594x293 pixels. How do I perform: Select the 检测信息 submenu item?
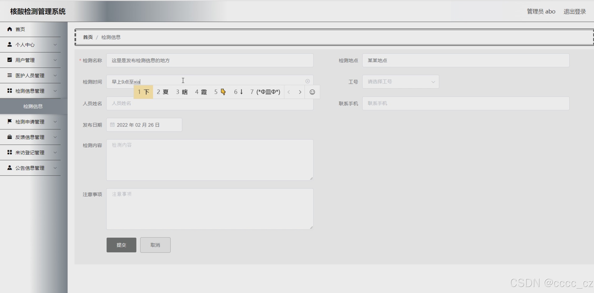click(33, 106)
